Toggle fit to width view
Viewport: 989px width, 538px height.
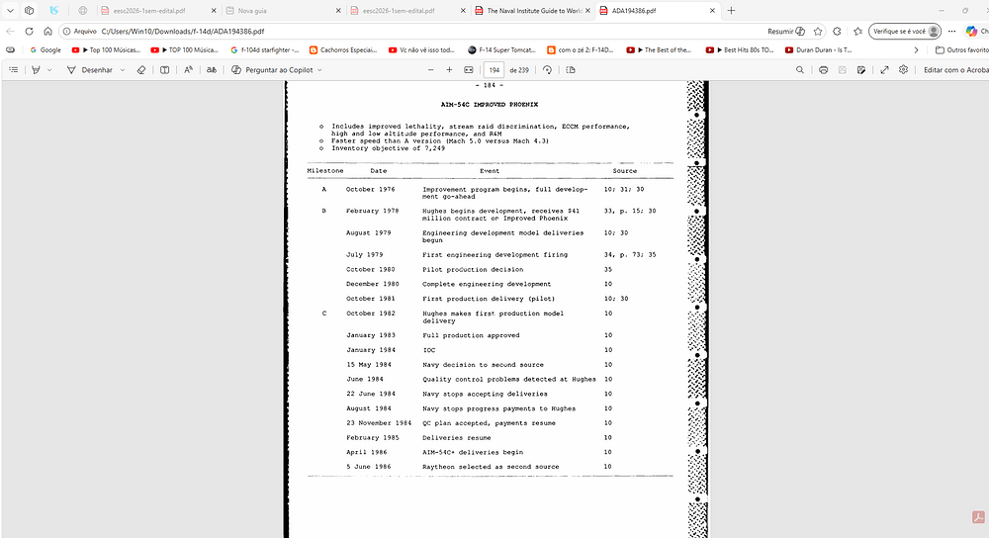[469, 70]
